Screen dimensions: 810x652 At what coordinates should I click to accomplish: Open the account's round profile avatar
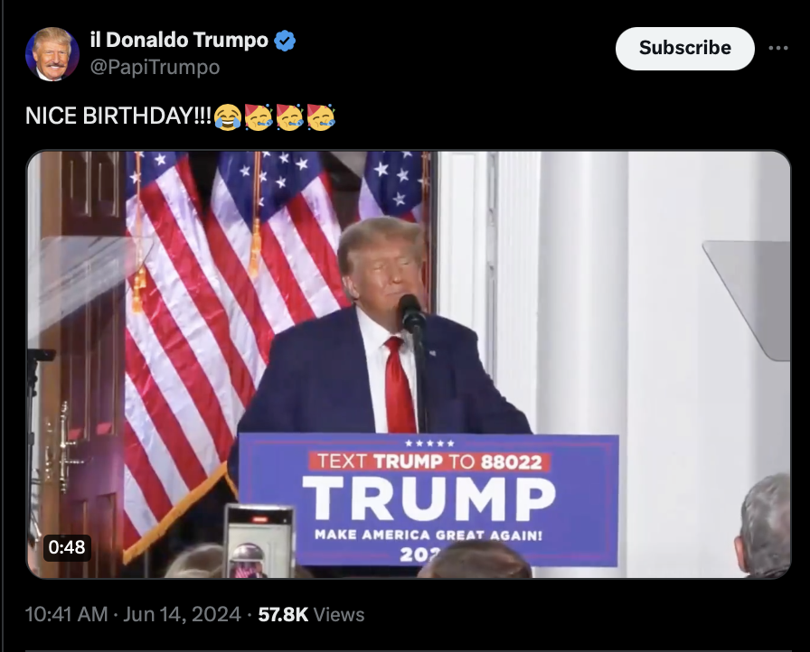[x=52, y=54]
